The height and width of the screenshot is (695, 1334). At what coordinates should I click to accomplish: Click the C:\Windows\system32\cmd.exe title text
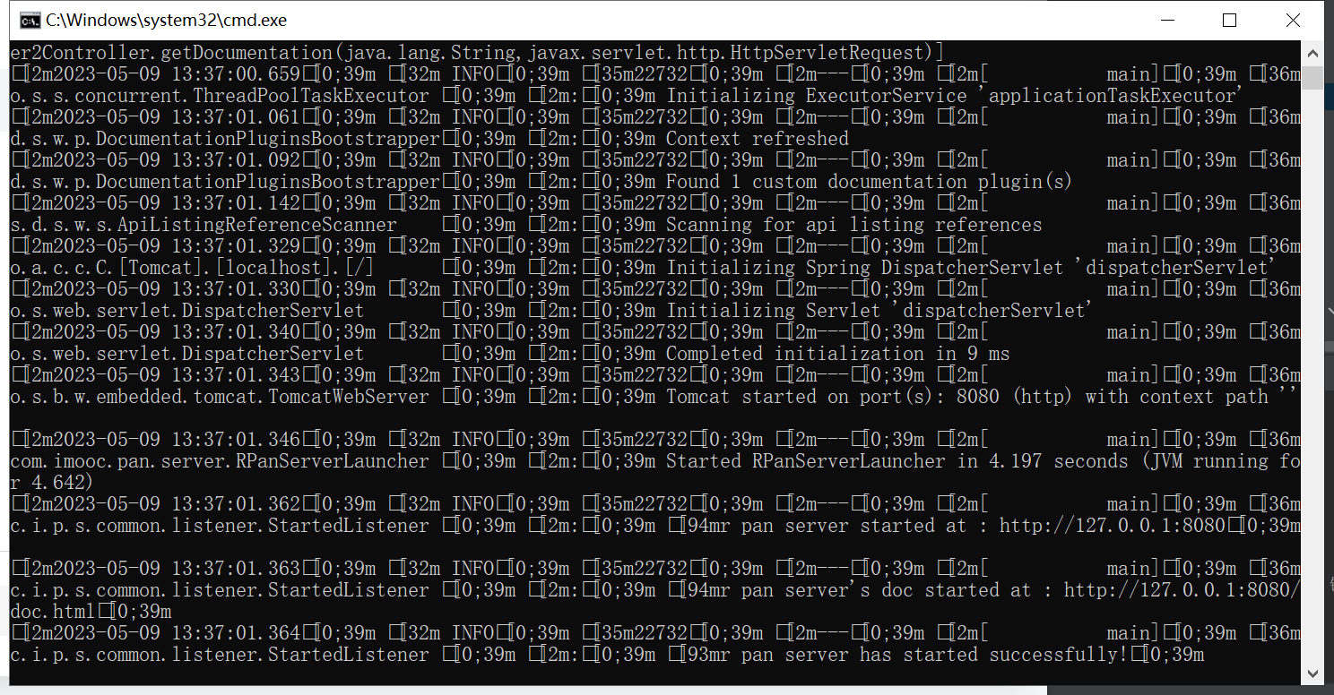pos(167,20)
